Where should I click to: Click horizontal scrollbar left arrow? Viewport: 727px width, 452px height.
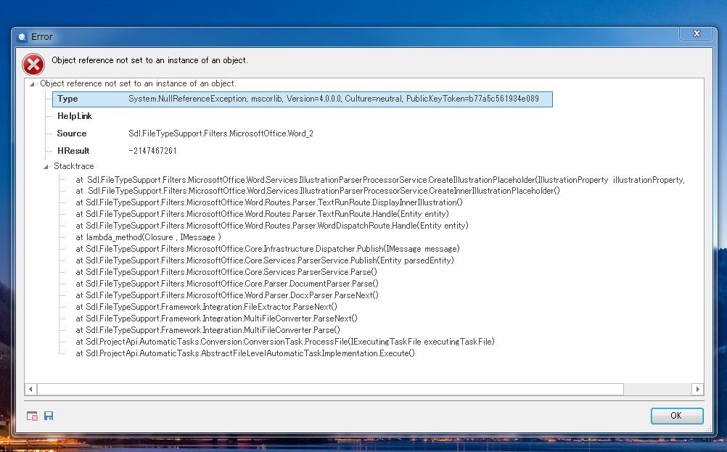[x=30, y=390]
